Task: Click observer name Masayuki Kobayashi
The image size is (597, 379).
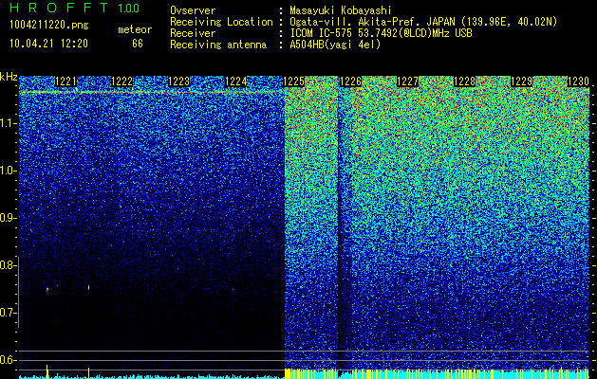Action: click(341, 10)
